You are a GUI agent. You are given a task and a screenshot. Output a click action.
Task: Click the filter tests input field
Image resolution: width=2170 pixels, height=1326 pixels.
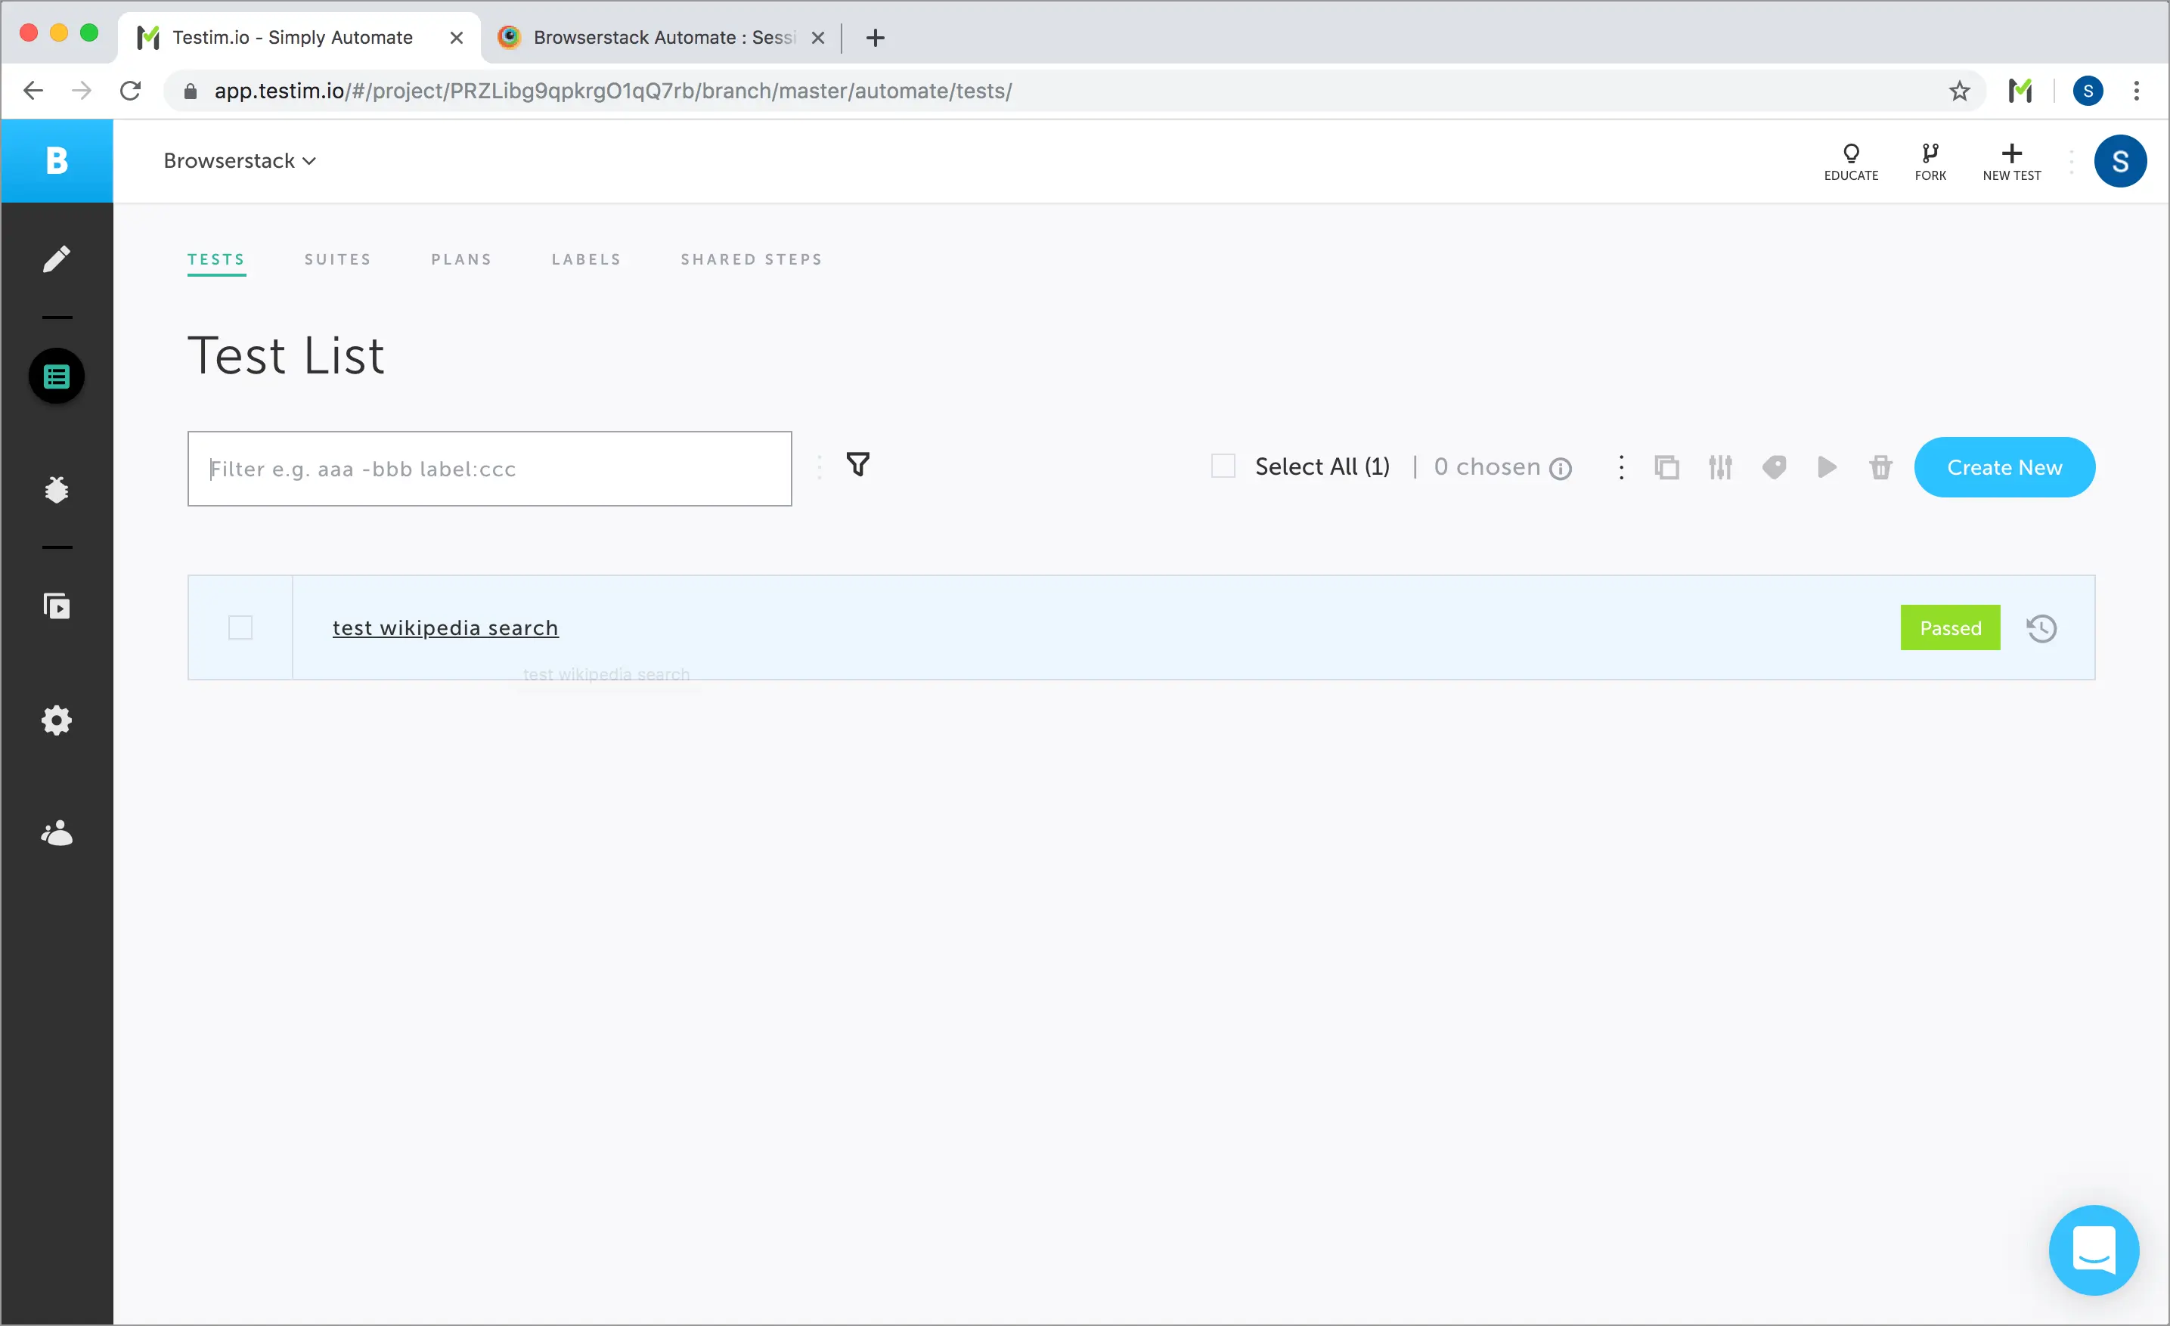488,469
